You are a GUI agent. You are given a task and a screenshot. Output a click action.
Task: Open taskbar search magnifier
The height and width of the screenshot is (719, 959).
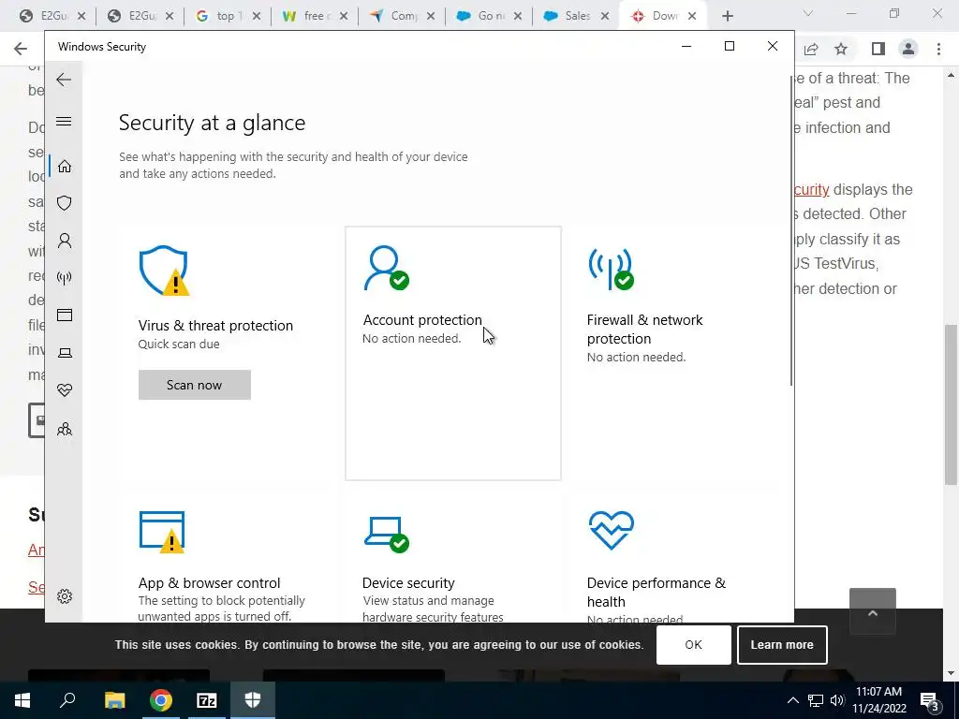pyautogui.click(x=67, y=700)
